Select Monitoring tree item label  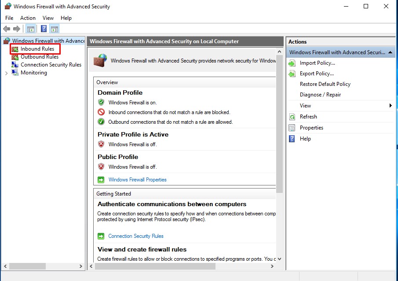[34, 73]
